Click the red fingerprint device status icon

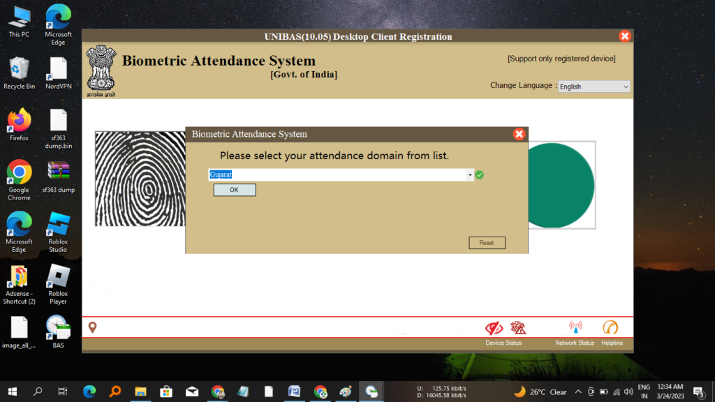coord(517,327)
